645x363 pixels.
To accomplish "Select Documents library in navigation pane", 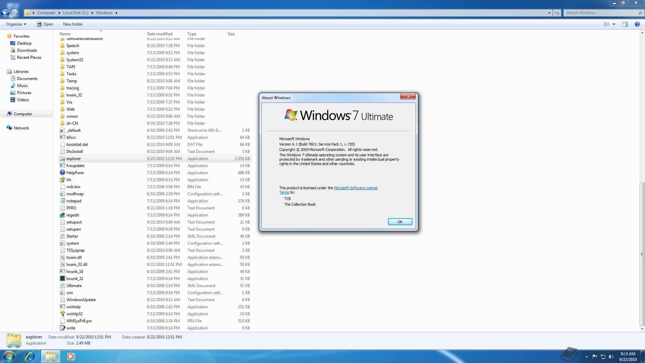I will point(27,79).
